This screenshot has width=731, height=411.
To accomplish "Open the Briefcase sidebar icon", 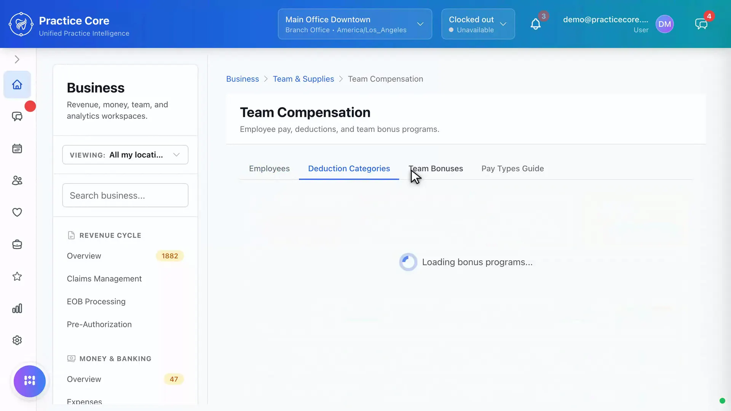I will [17, 244].
